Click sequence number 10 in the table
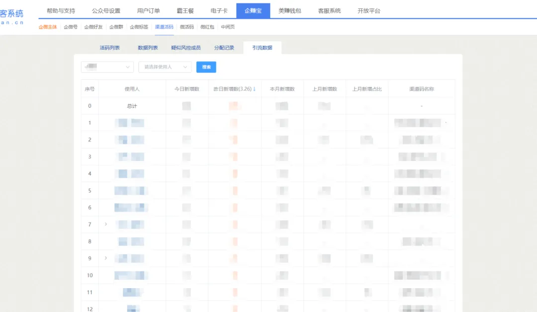The image size is (537, 312). click(x=89, y=275)
